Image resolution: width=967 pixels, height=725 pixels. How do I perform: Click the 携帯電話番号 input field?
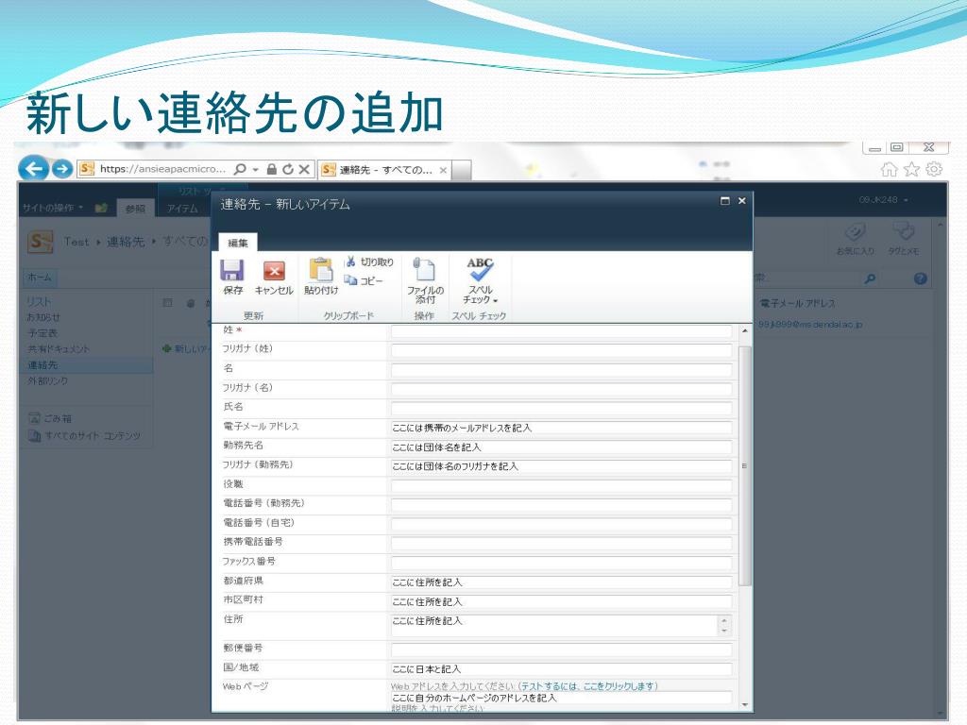561,544
